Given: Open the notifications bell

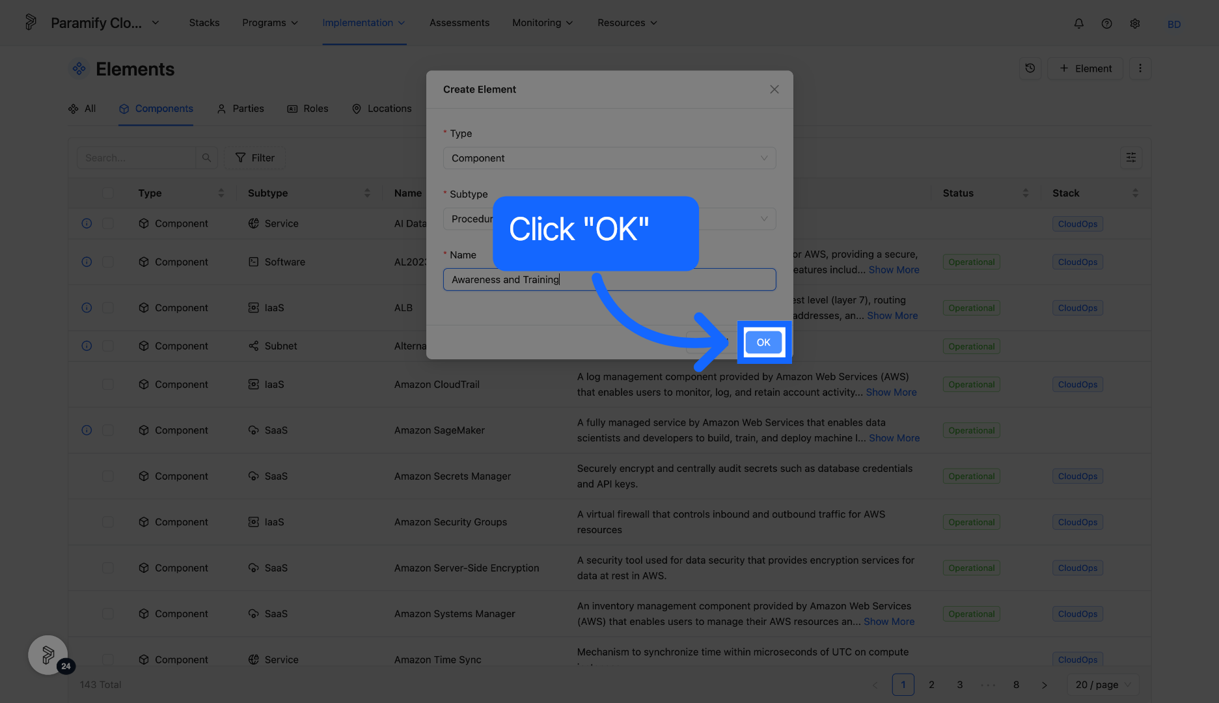Looking at the screenshot, I should pos(1078,23).
